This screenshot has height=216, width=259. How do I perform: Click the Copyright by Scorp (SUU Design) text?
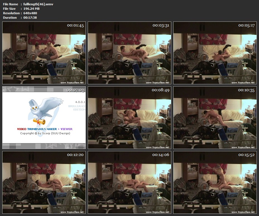pos(45,133)
